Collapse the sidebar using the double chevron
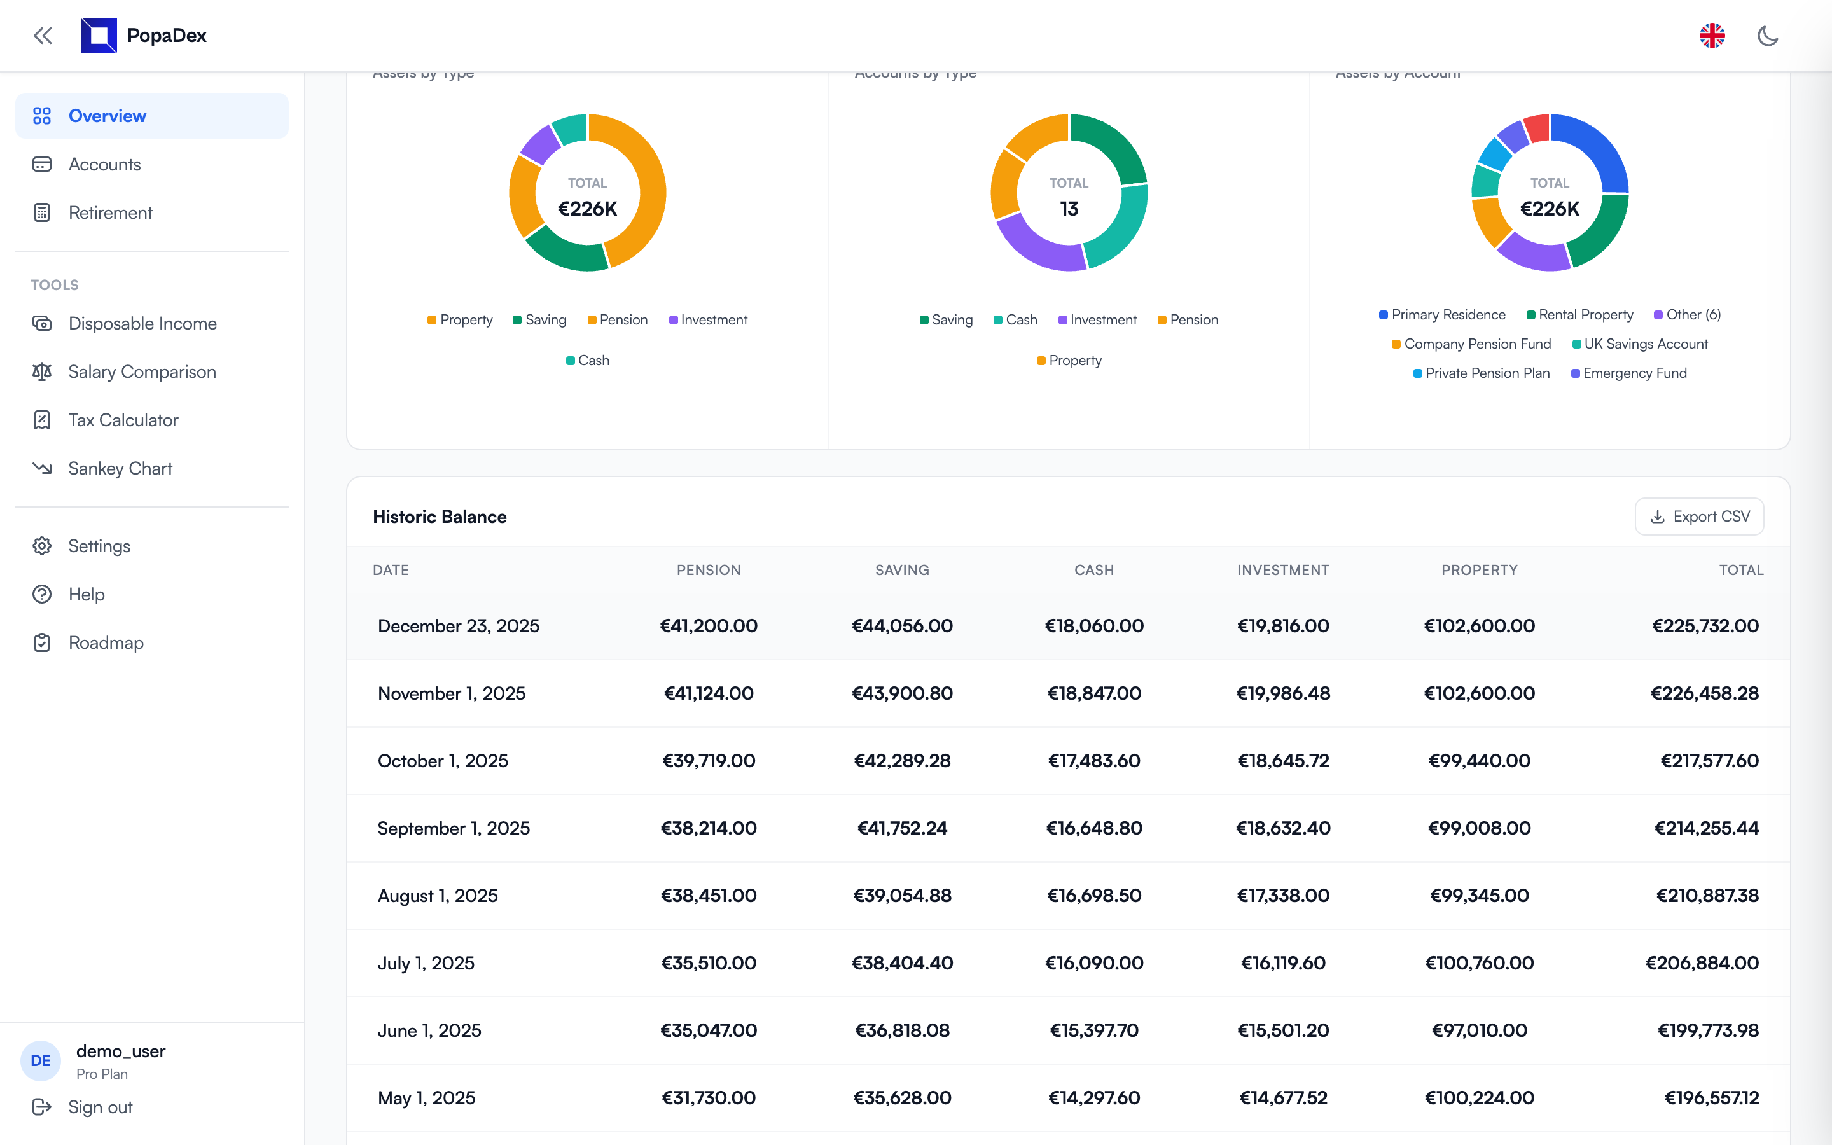Screen dimensions: 1832x1145 (x=43, y=36)
